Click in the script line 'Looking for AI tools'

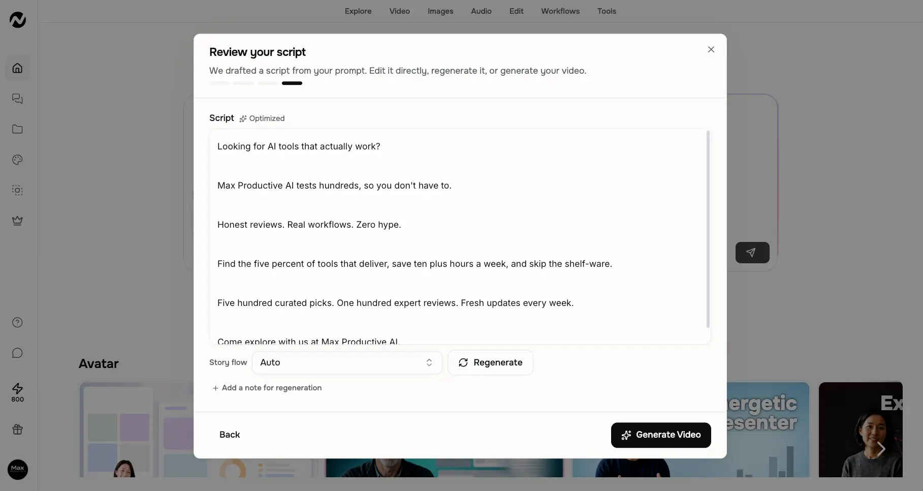[x=299, y=146]
